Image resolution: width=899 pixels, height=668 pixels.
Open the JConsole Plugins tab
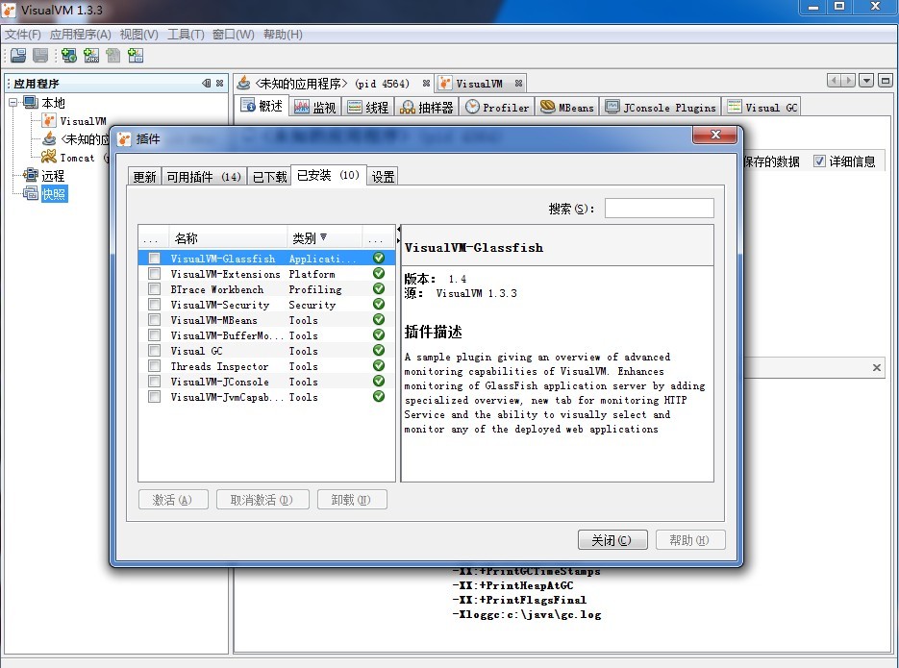point(661,107)
